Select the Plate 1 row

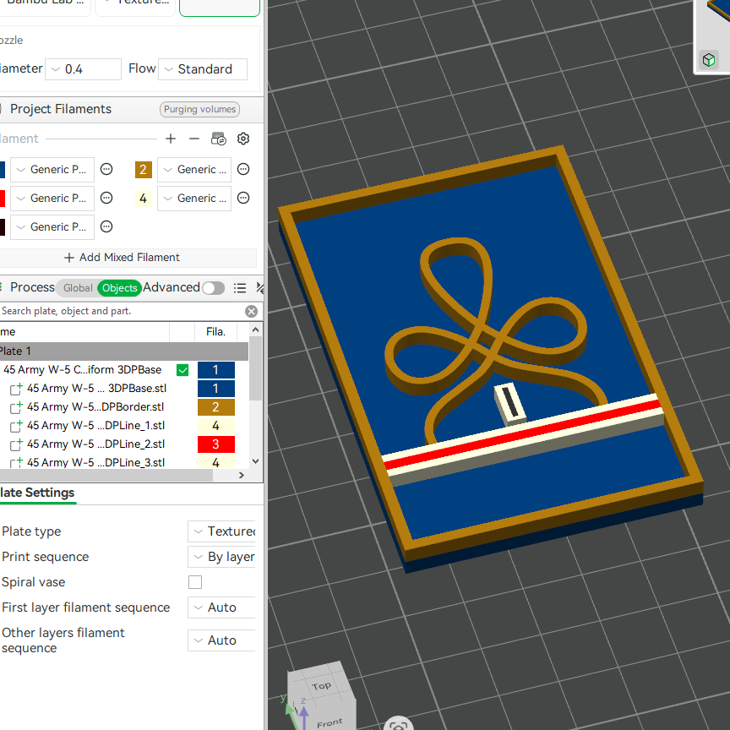[x=124, y=351]
